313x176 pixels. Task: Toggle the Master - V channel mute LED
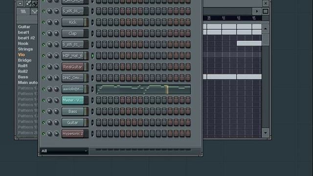44,100
